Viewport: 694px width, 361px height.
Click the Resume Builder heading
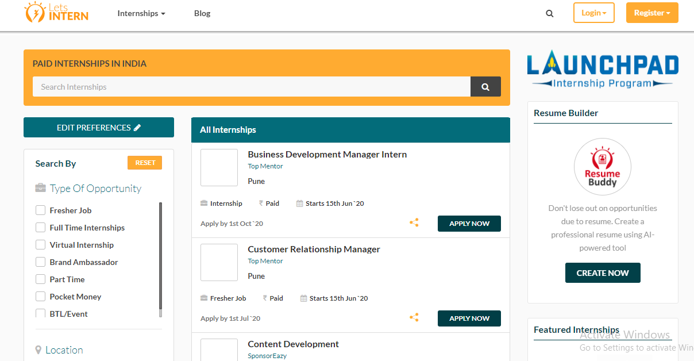tap(566, 113)
